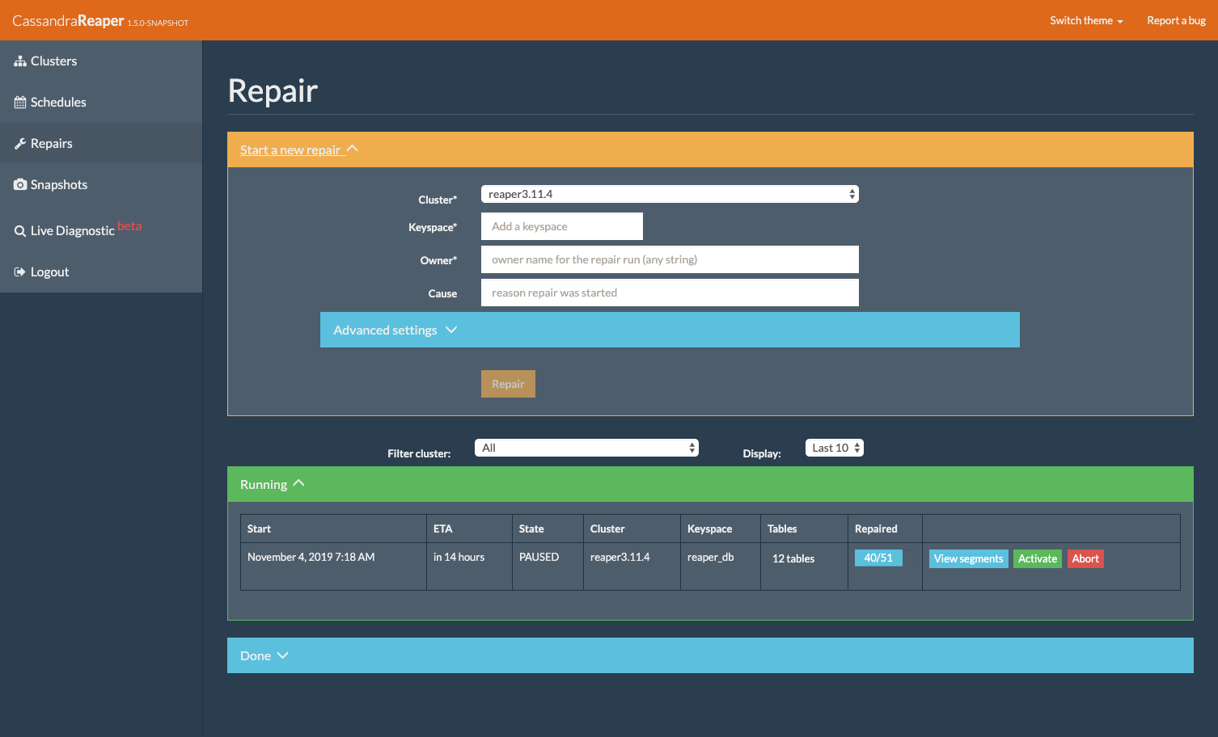Focus the Add a keyspace field

[562, 226]
